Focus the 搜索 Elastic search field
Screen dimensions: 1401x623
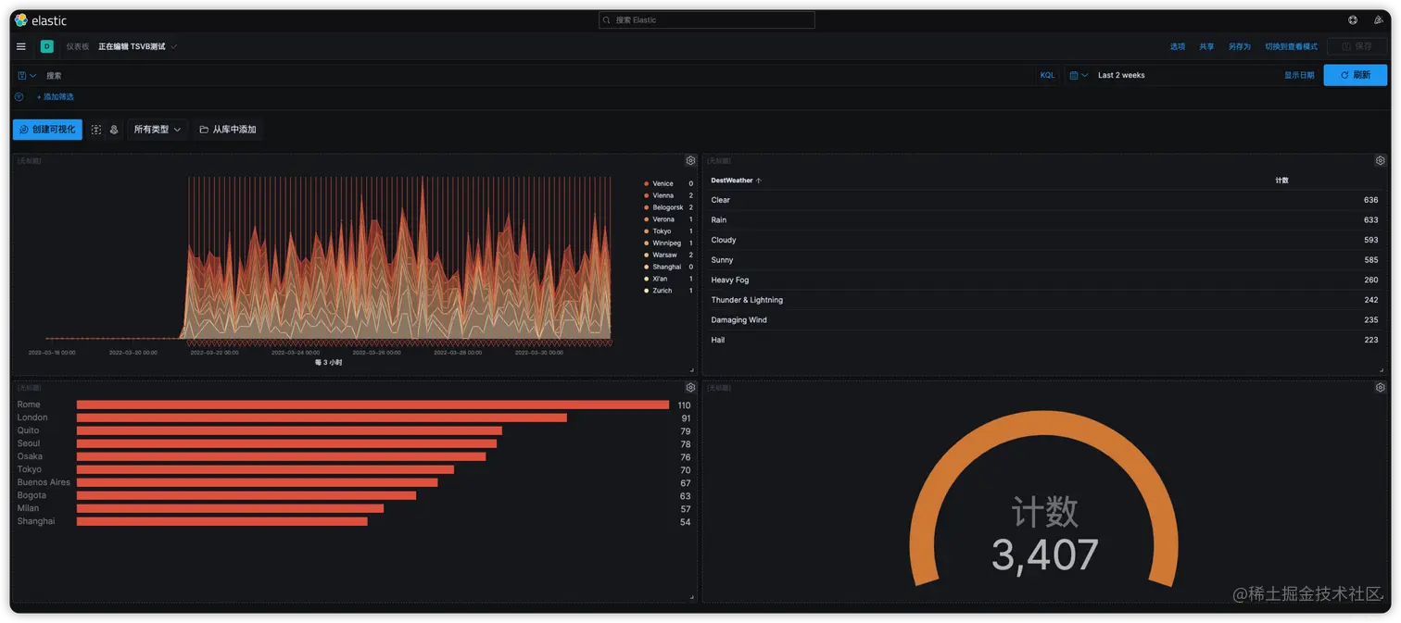pos(707,19)
